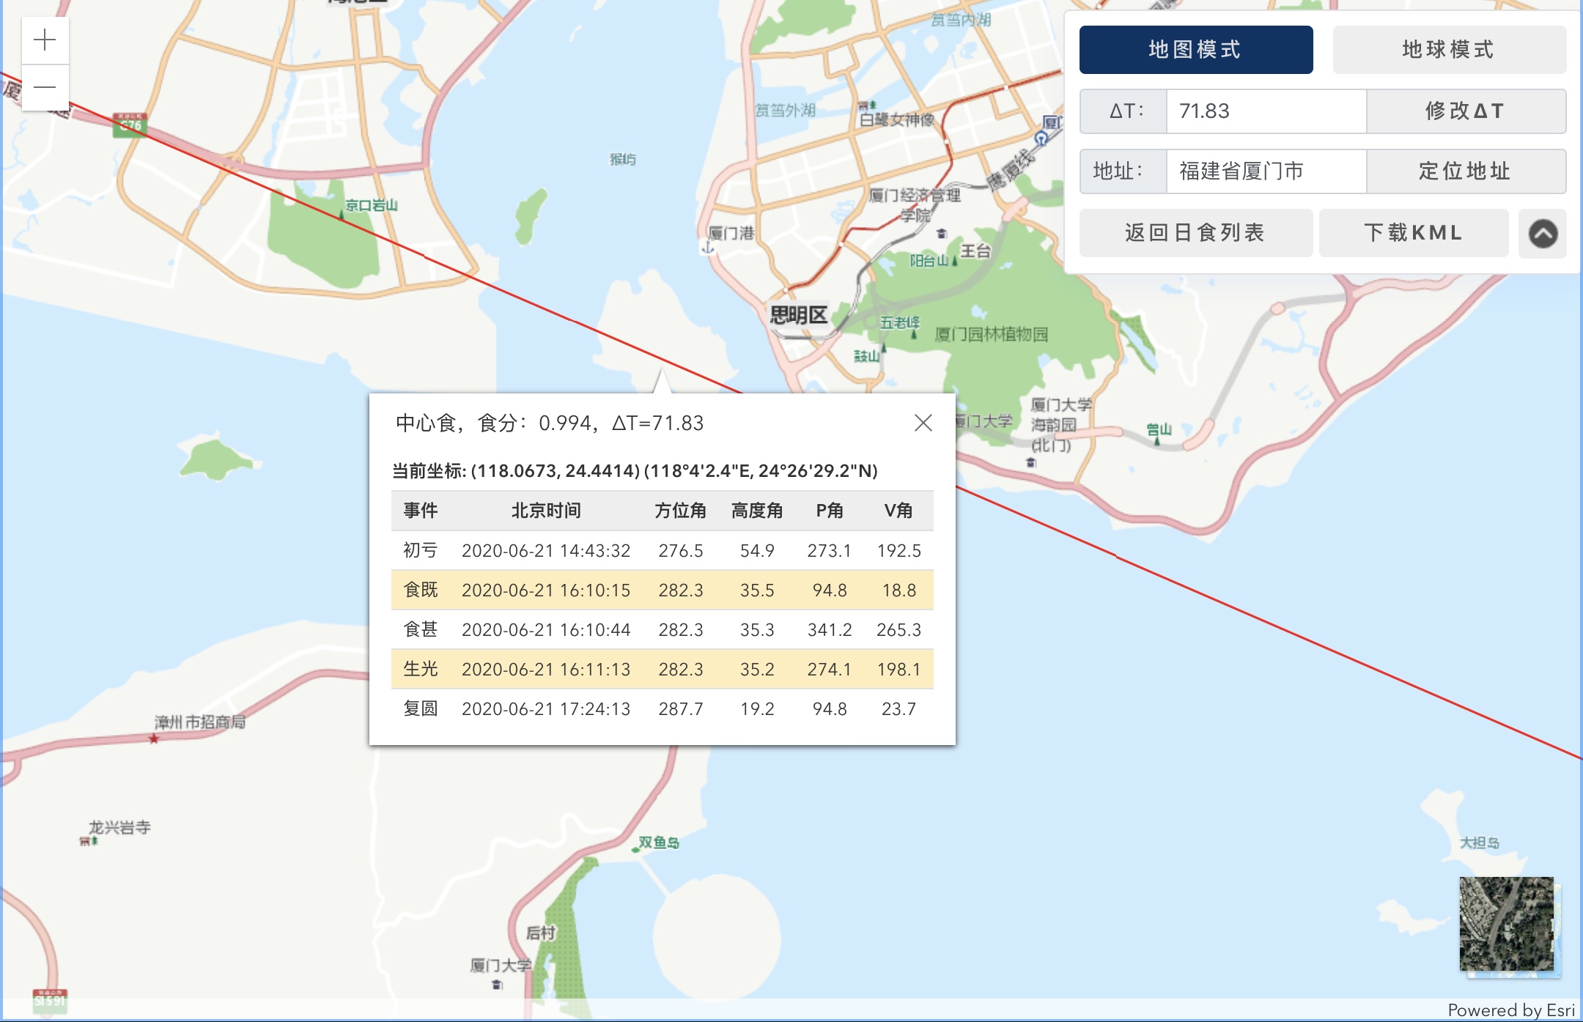Click the 厦门园林植物园 map label
Viewport: 1583px width, 1022px height.
(x=992, y=335)
